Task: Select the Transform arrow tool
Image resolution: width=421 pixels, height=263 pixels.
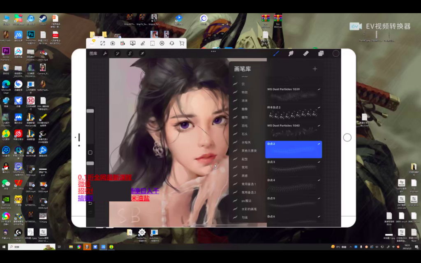Action: point(141,53)
